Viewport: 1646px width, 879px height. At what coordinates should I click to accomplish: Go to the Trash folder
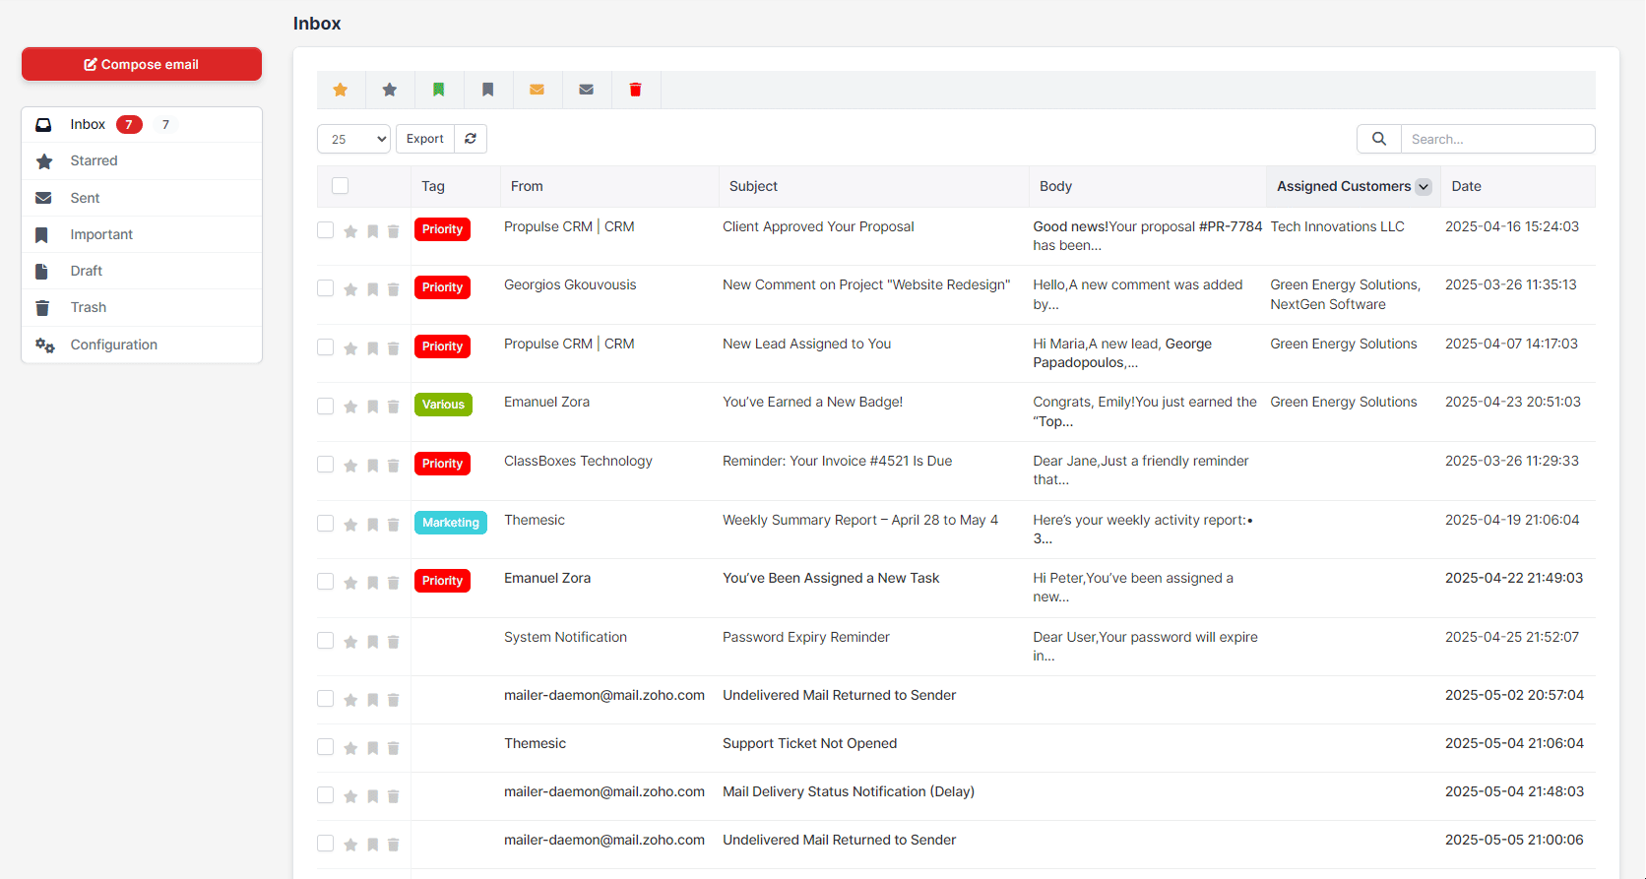(x=89, y=308)
